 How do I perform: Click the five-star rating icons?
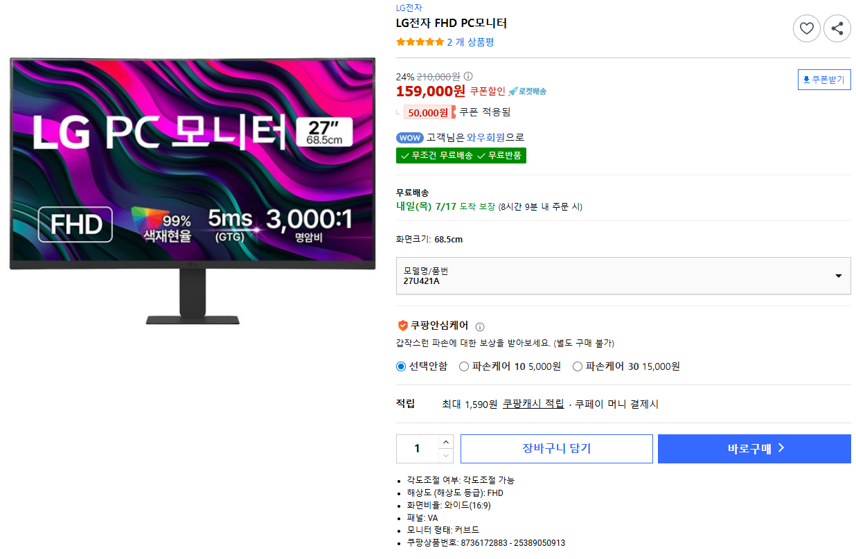pyautogui.click(x=420, y=42)
